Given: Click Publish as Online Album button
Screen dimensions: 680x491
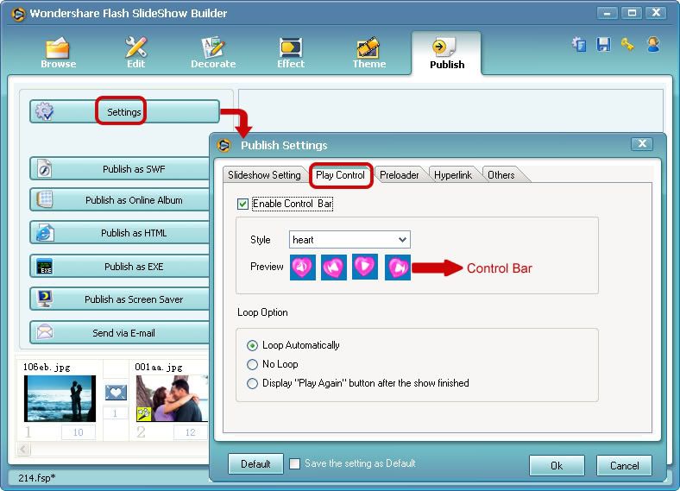Looking at the screenshot, I should [x=120, y=200].
